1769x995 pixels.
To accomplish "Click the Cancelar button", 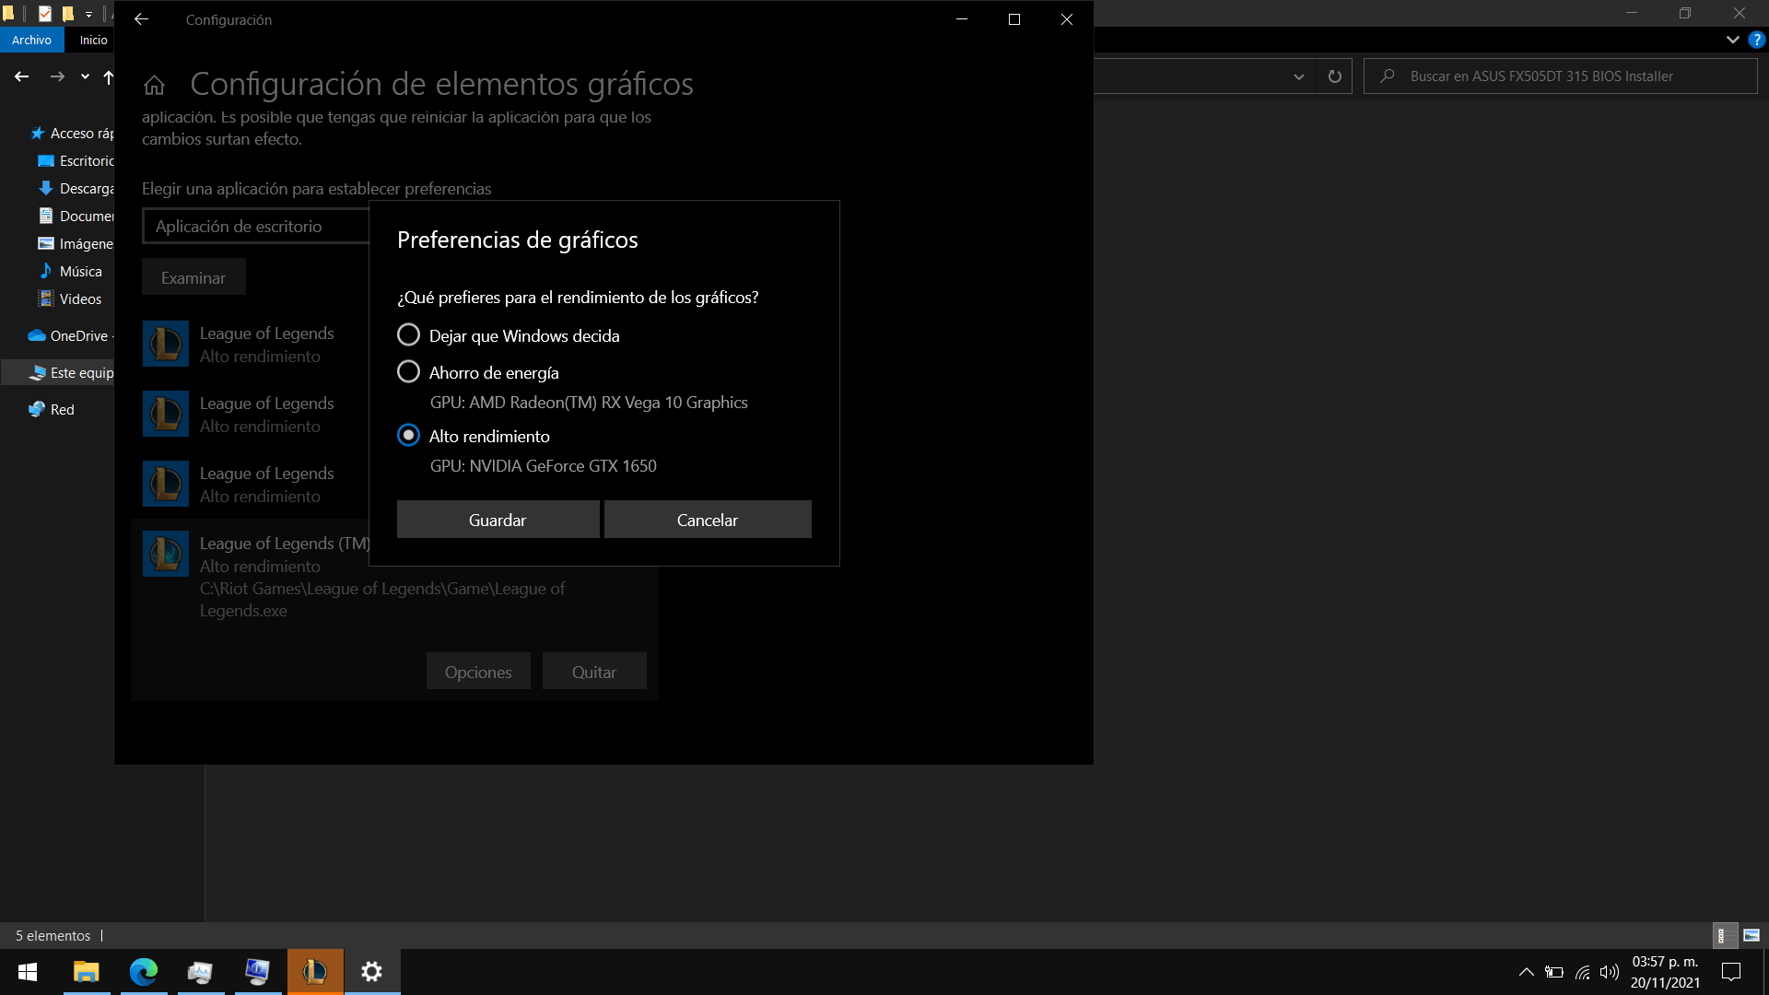I will point(708,520).
